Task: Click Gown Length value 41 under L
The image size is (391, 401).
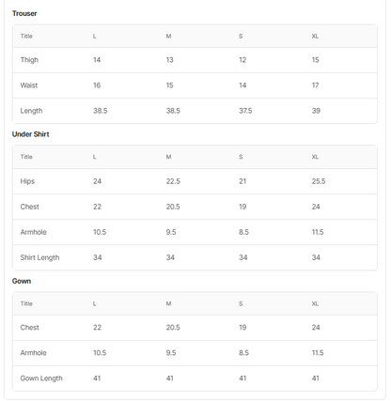Action: coord(97,378)
